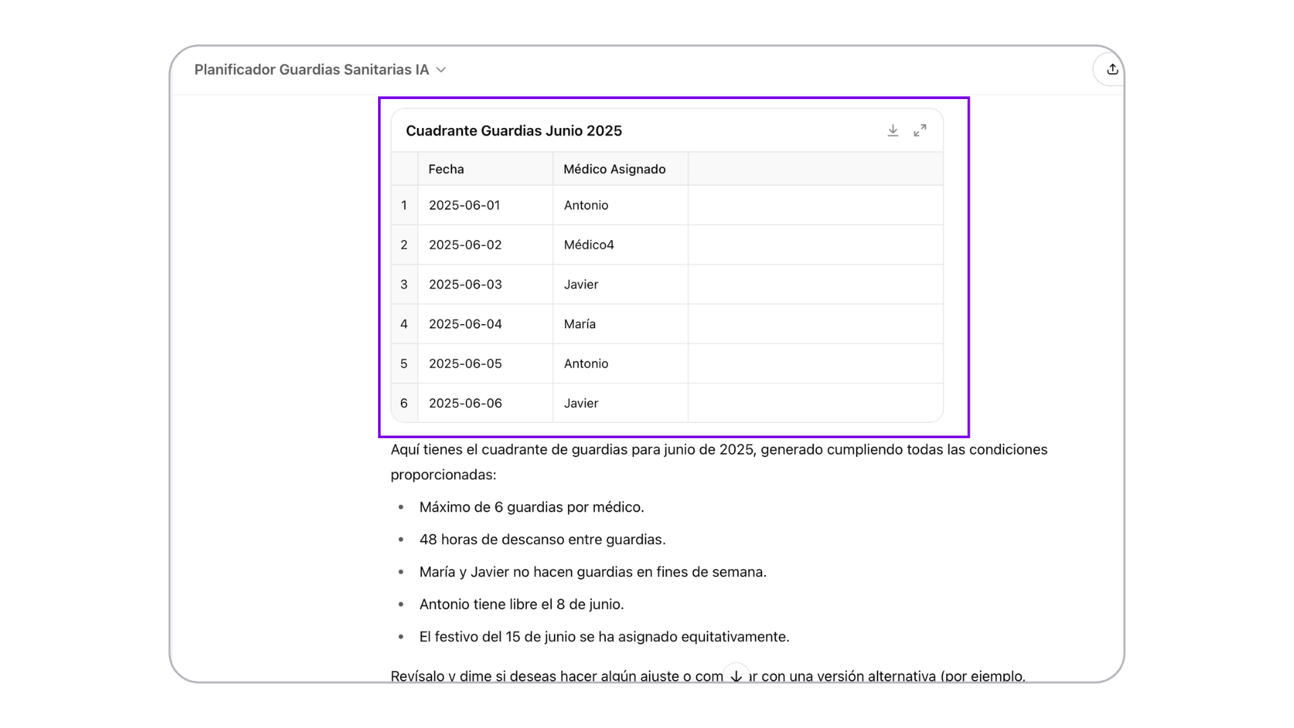Click the share icon at top right
The width and height of the screenshot is (1294, 728).
coord(1112,69)
